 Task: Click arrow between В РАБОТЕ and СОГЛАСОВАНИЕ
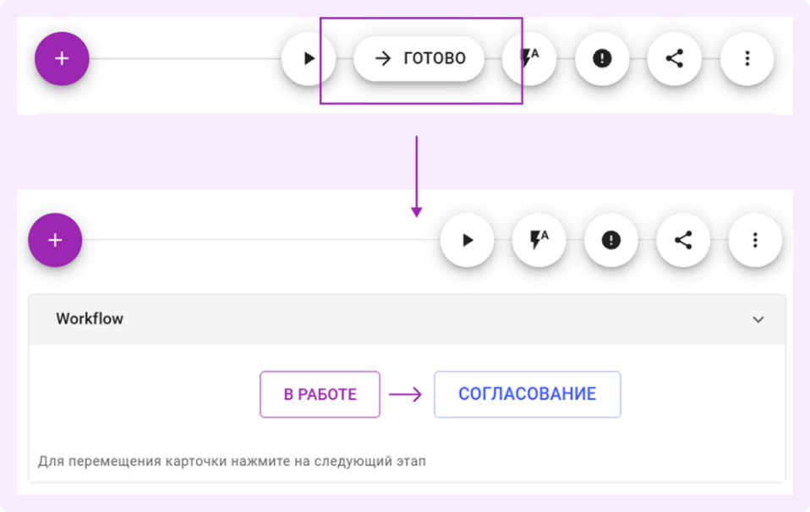pos(406,395)
